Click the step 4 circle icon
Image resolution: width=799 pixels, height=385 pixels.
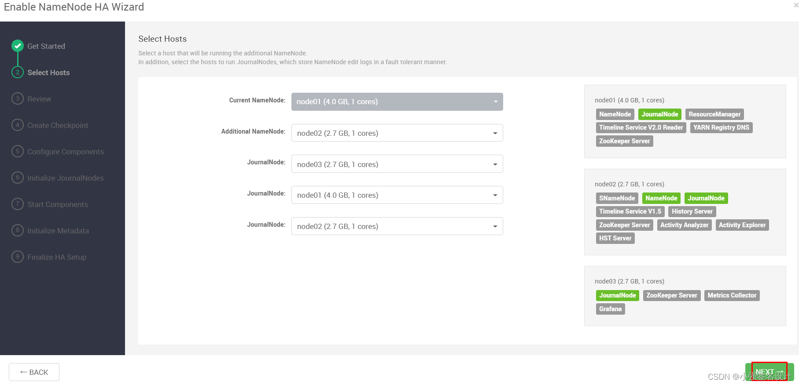click(18, 125)
